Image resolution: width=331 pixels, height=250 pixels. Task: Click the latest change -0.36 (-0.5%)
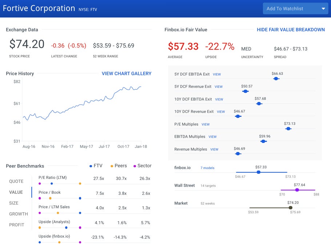[x=69, y=45]
